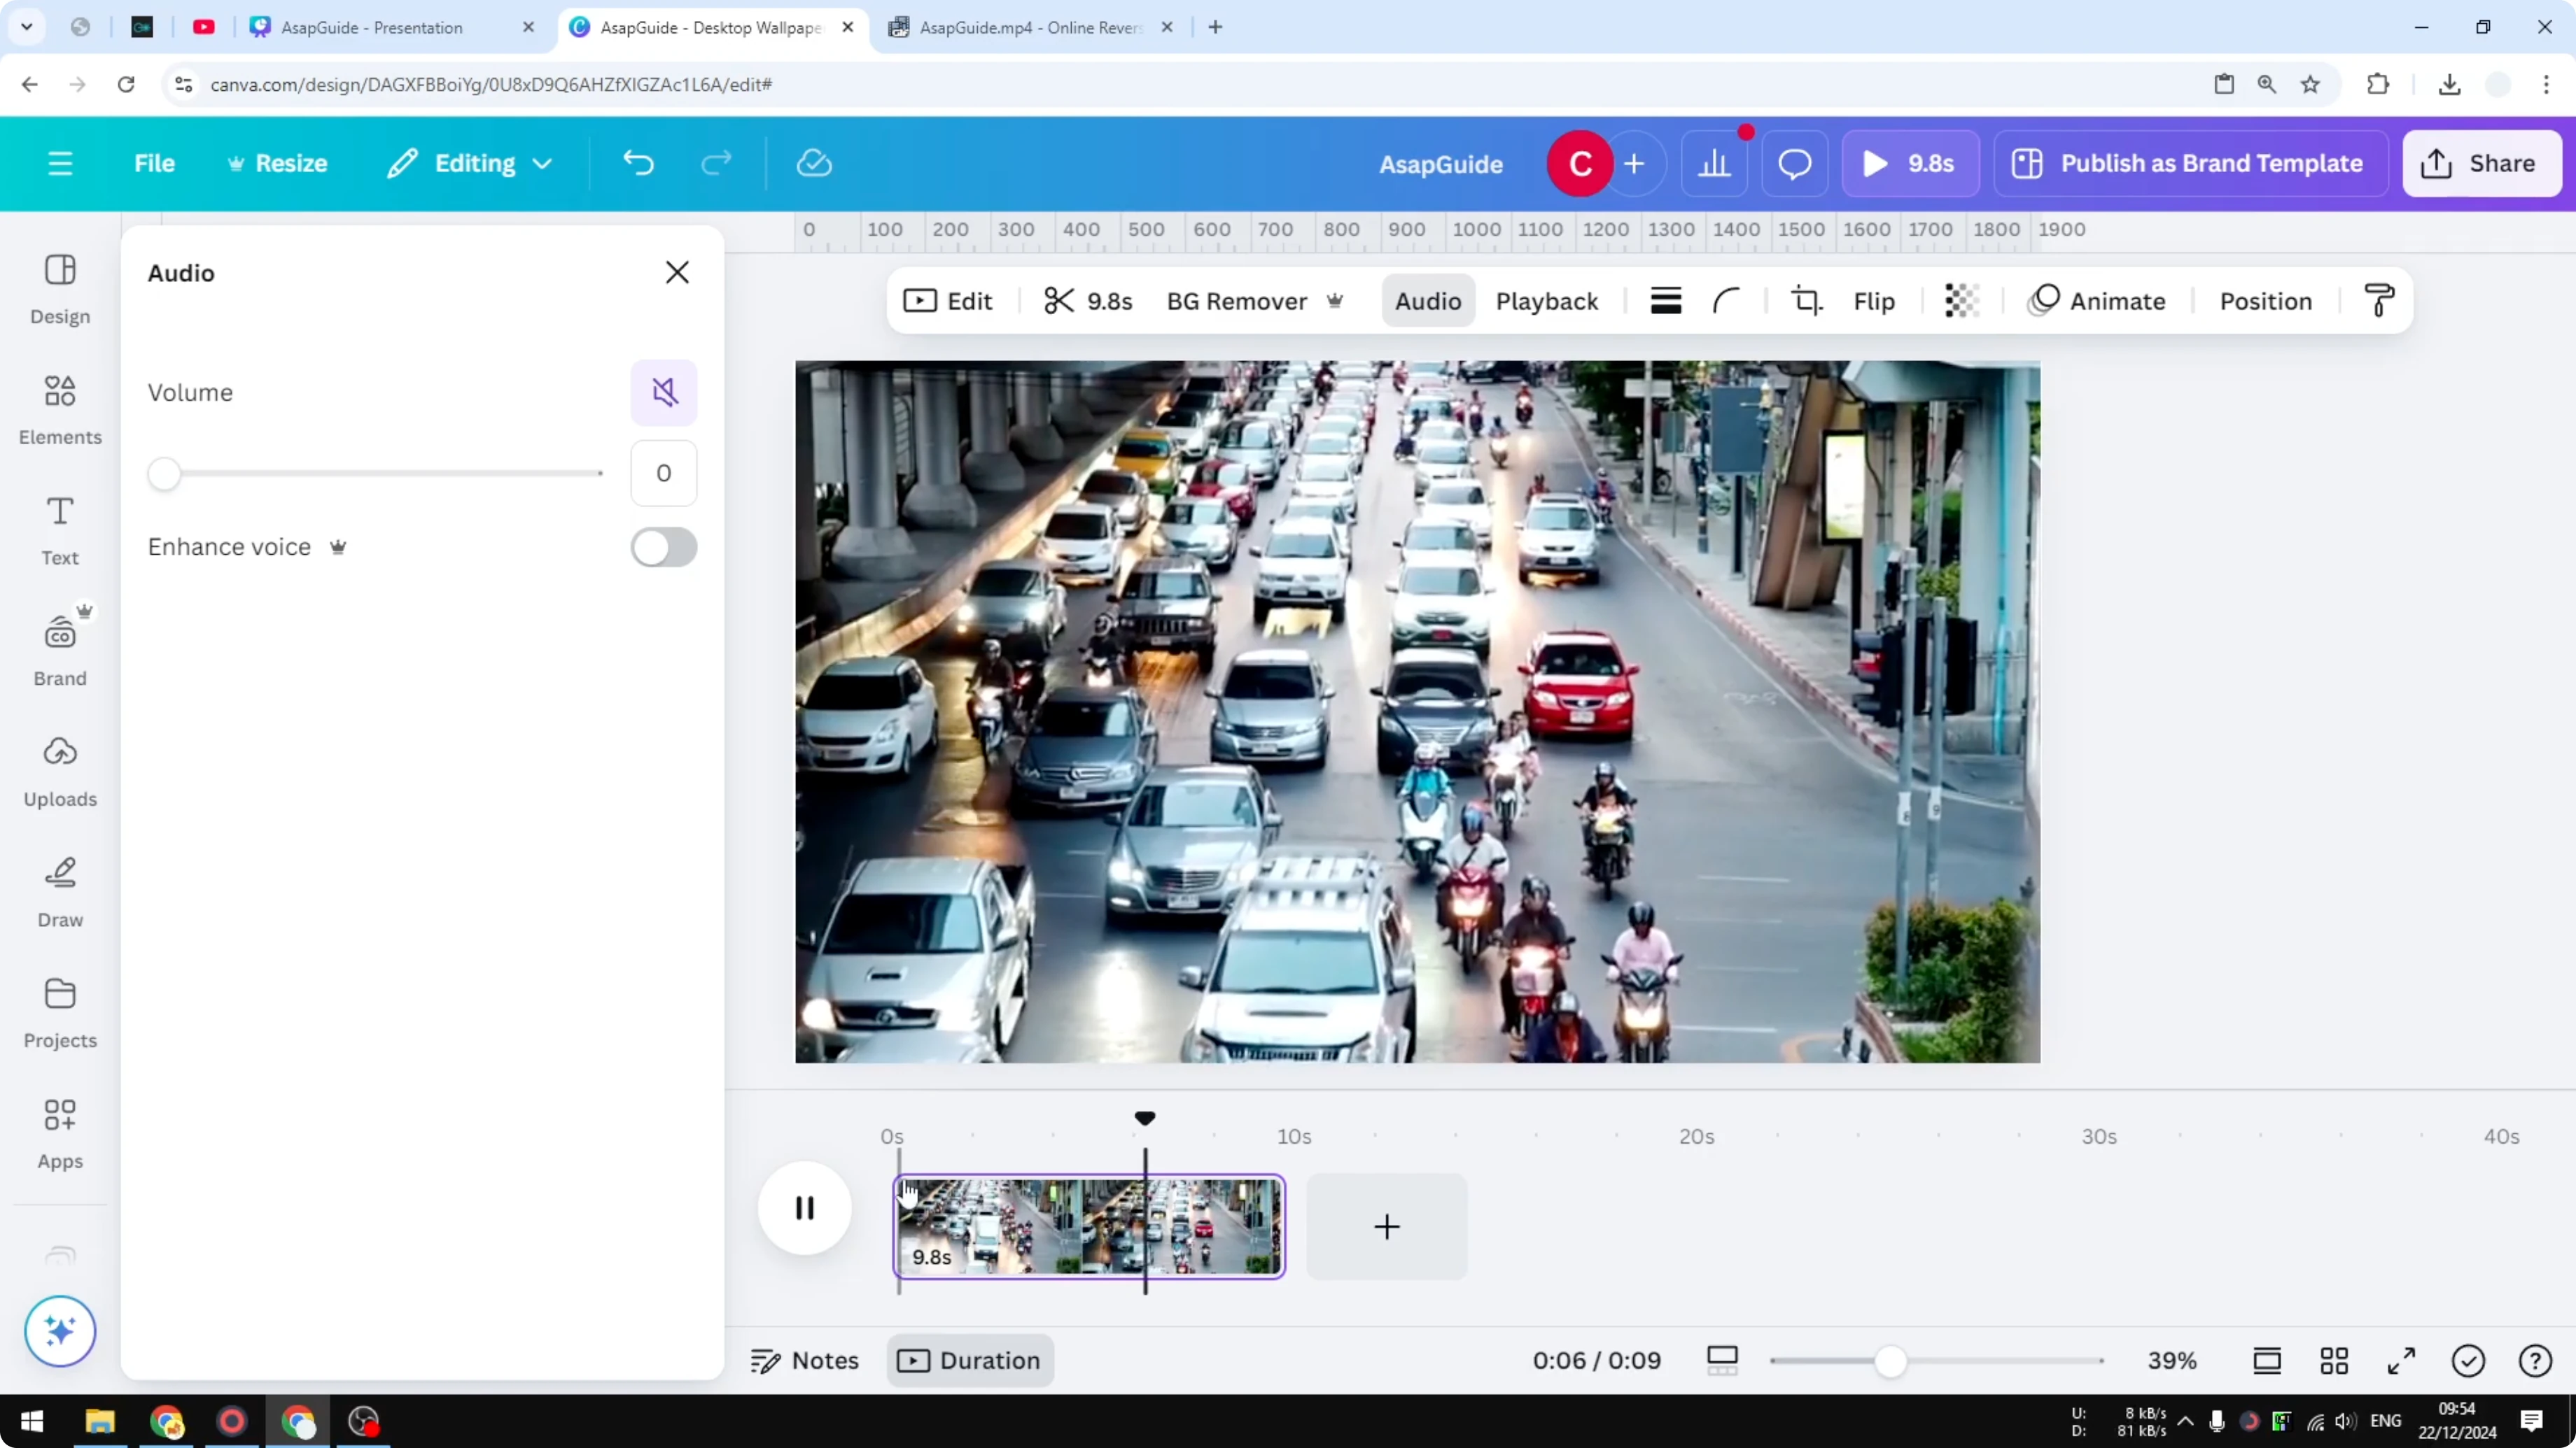Pause video playback in timeline
This screenshot has height=1448, width=2576.
[803, 1208]
